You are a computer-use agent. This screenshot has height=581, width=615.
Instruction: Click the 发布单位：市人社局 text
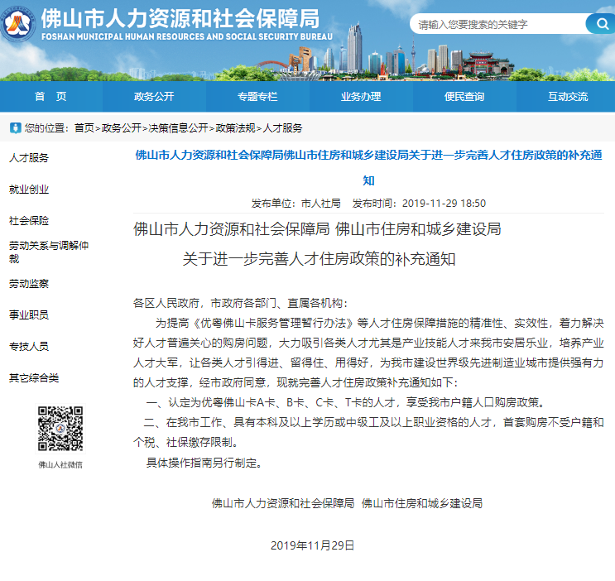[x=295, y=204]
